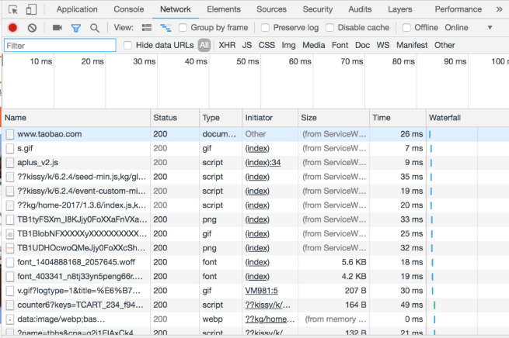Filter requests by Font
The image size is (509, 338).
pos(340,45)
